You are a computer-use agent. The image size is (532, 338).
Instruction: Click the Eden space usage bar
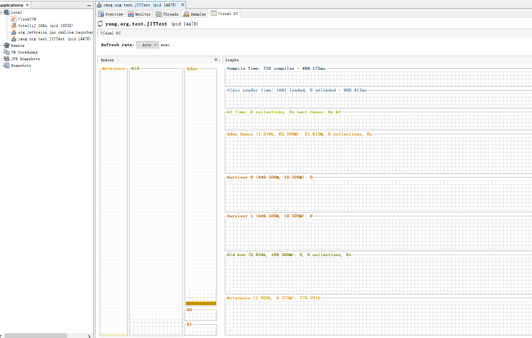point(201,303)
